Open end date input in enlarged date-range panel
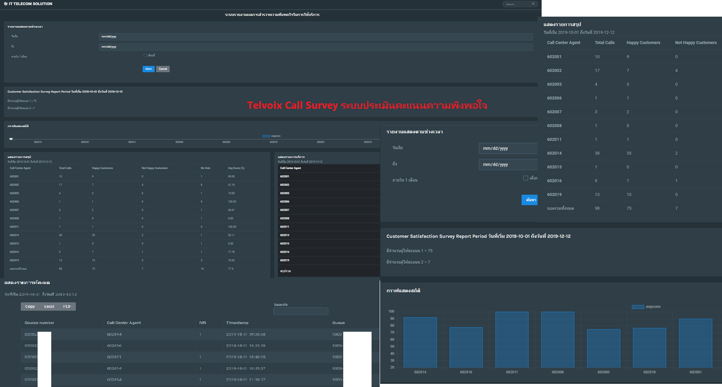This screenshot has width=722, height=387. click(x=508, y=165)
